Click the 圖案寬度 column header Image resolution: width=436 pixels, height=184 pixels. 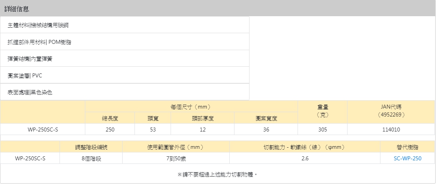pyautogui.click(x=266, y=118)
